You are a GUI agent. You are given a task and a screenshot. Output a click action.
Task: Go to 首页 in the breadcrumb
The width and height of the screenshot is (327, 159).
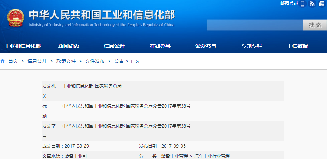point(13,61)
